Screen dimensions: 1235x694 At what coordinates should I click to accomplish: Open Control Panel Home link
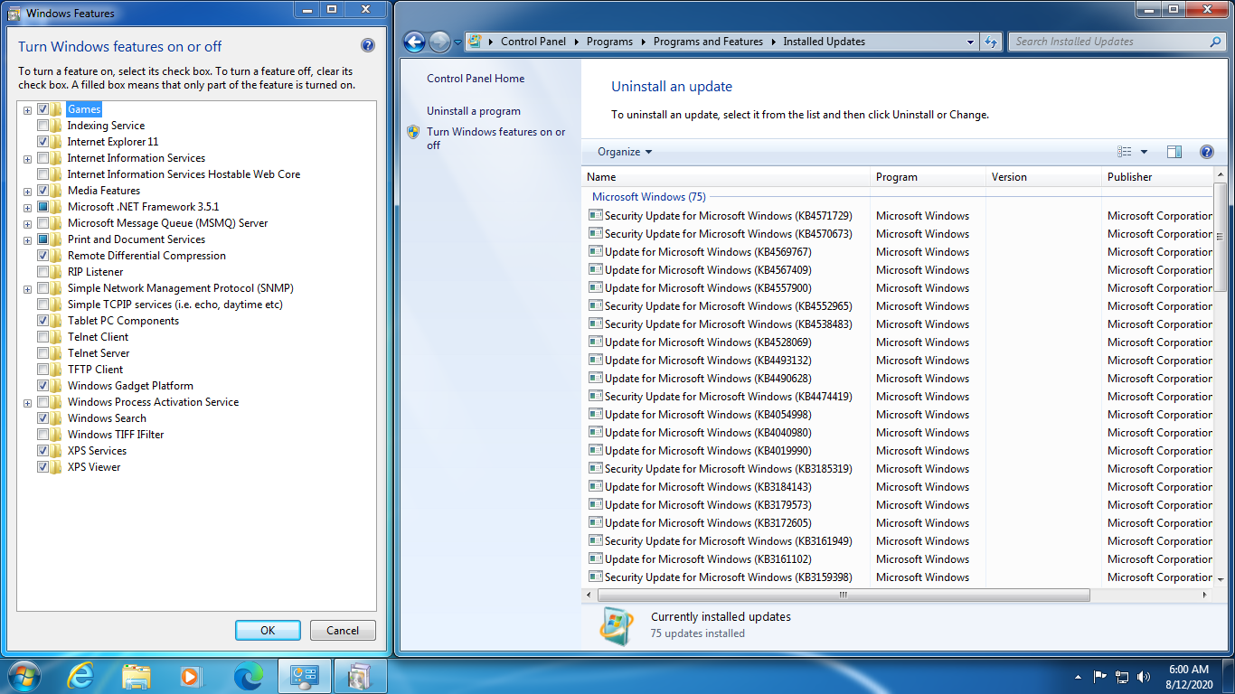476,79
